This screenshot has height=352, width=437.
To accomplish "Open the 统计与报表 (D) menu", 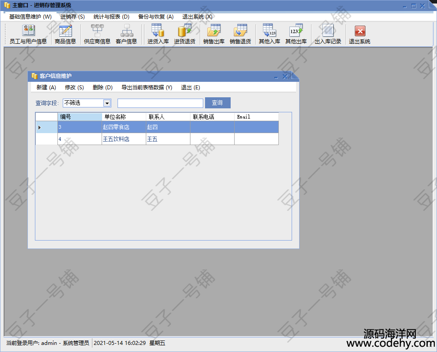I will click(x=111, y=17).
